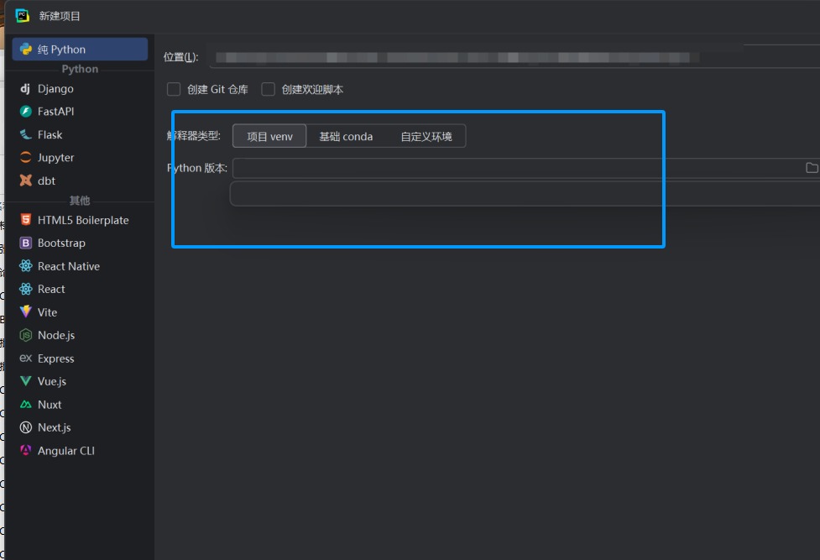Select 项目 venv interpreter type
820x560 pixels.
269,136
